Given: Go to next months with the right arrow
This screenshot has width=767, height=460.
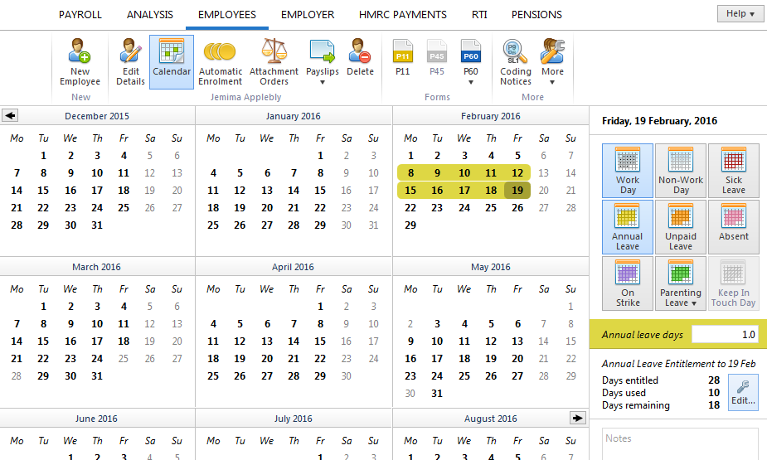Looking at the screenshot, I should 578,418.
